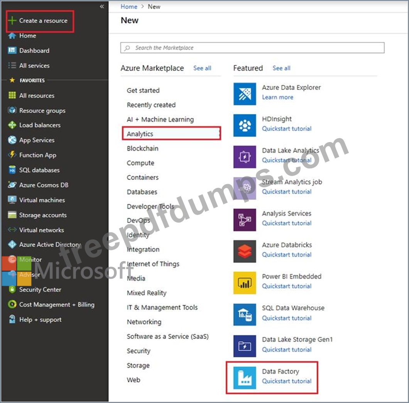Click the Azure Databricks tile icon
Image resolution: width=409 pixels, height=403 pixels.
(x=245, y=251)
